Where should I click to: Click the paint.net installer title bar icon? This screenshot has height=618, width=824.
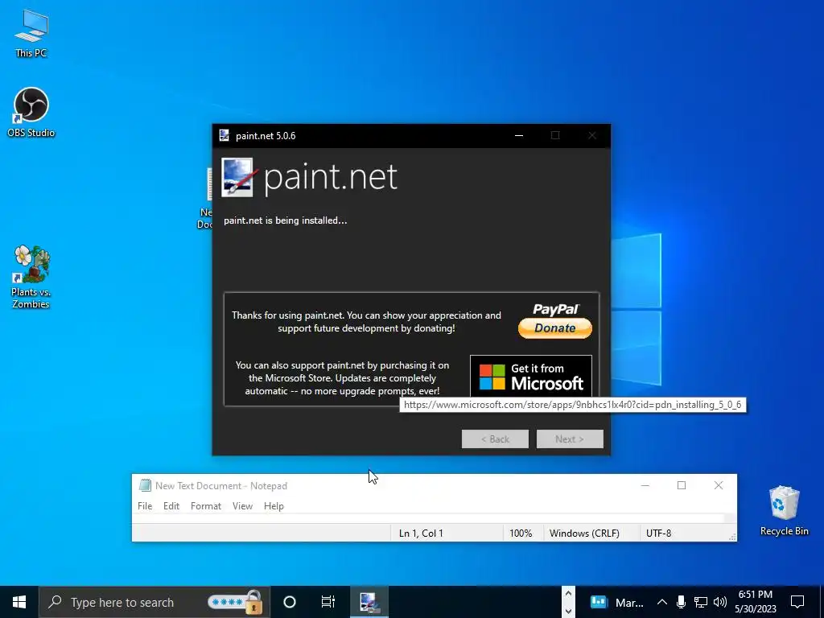tap(225, 135)
